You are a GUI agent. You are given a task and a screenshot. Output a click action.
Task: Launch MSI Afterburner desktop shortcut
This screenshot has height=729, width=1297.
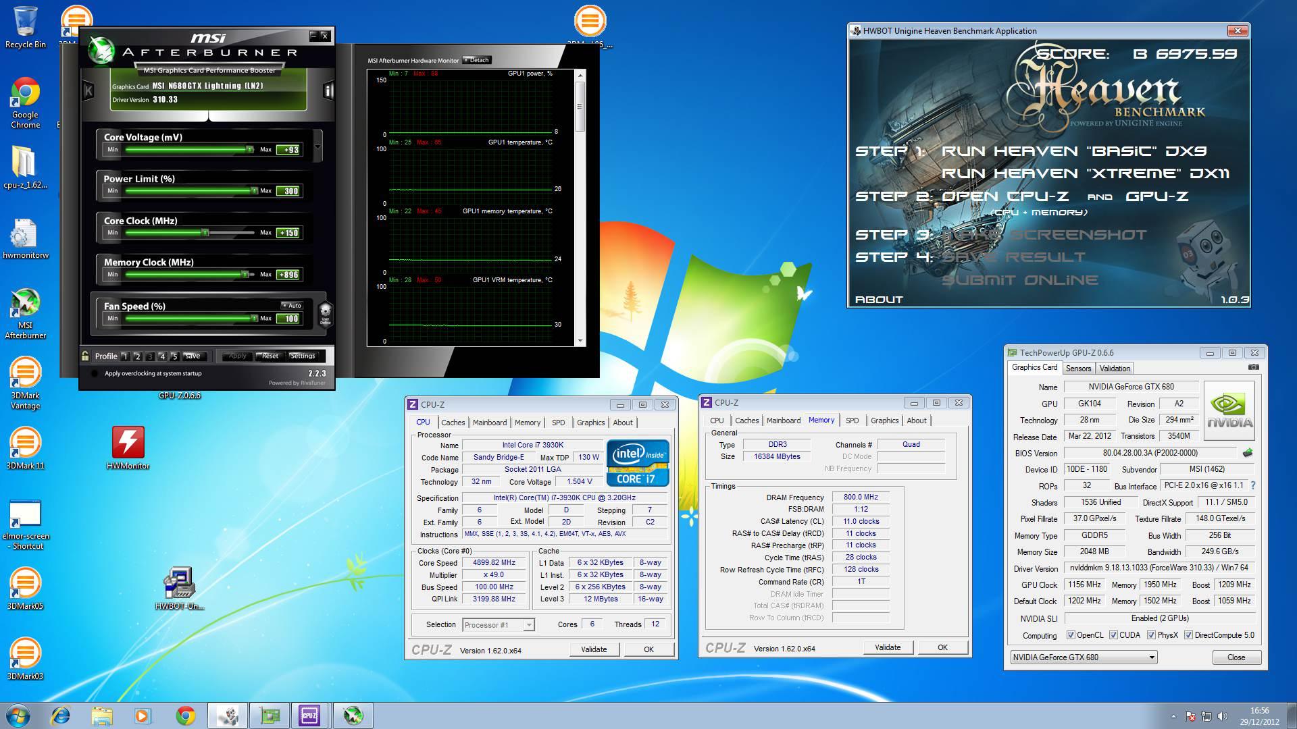click(25, 313)
